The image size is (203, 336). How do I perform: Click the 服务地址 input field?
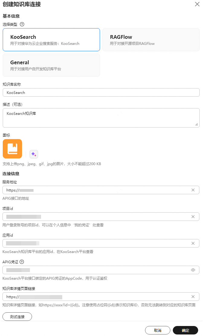pos(101,190)
